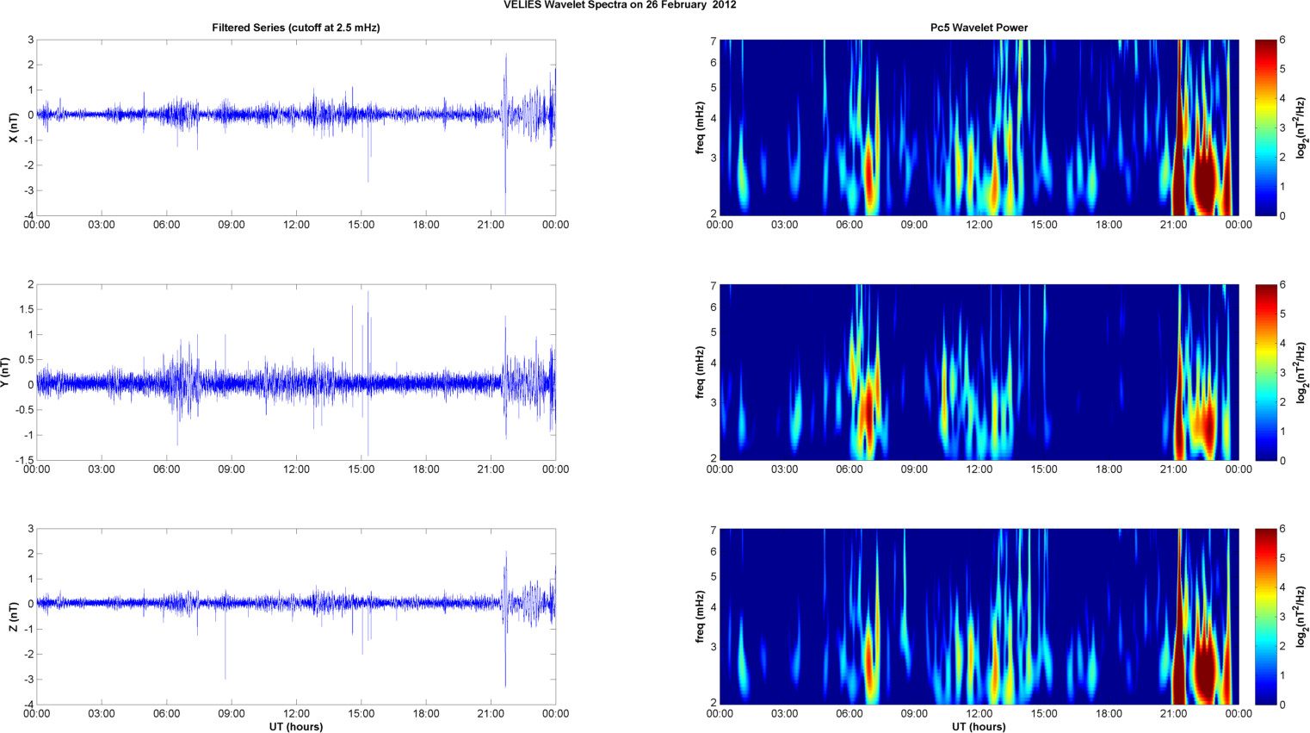Click '06:00' tick under top wavelet plot
This screenshot has height=733, width=1310.
[x=850, y=225]
